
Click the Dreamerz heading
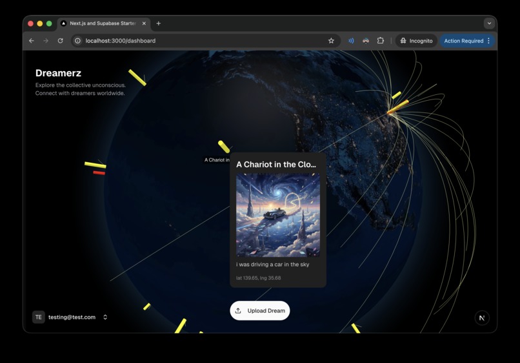point(58,73)
